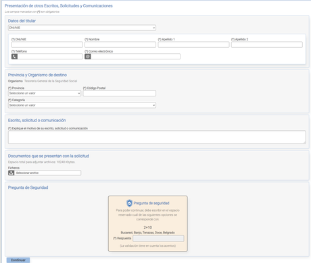The width and height of the screenshot is (311, 263).
Task: Click the file upload icon under Ficheros
Action: coord(11,173)
